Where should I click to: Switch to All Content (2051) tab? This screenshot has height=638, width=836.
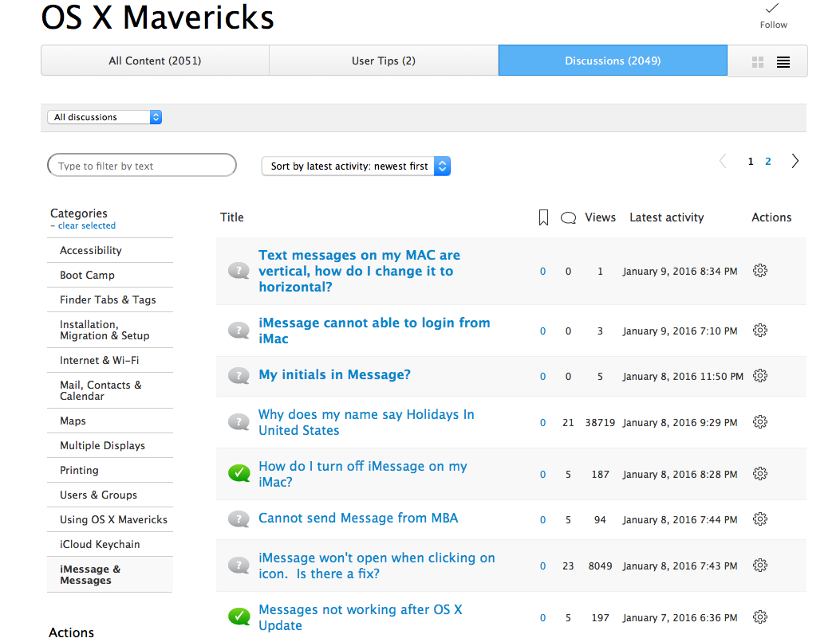click(x=155, y=61)
